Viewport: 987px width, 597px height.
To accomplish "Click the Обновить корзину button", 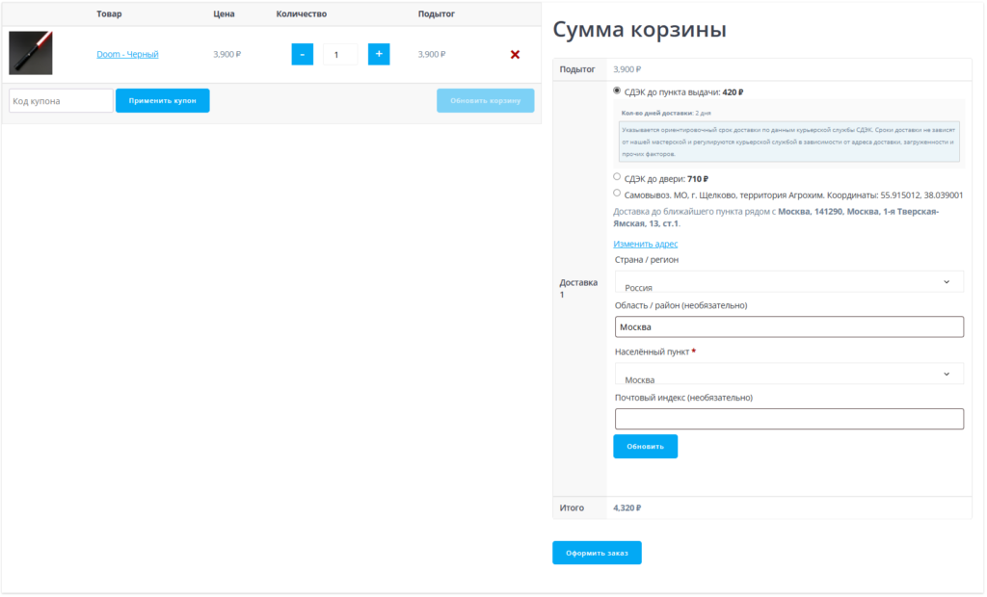I will click(485, 101).
